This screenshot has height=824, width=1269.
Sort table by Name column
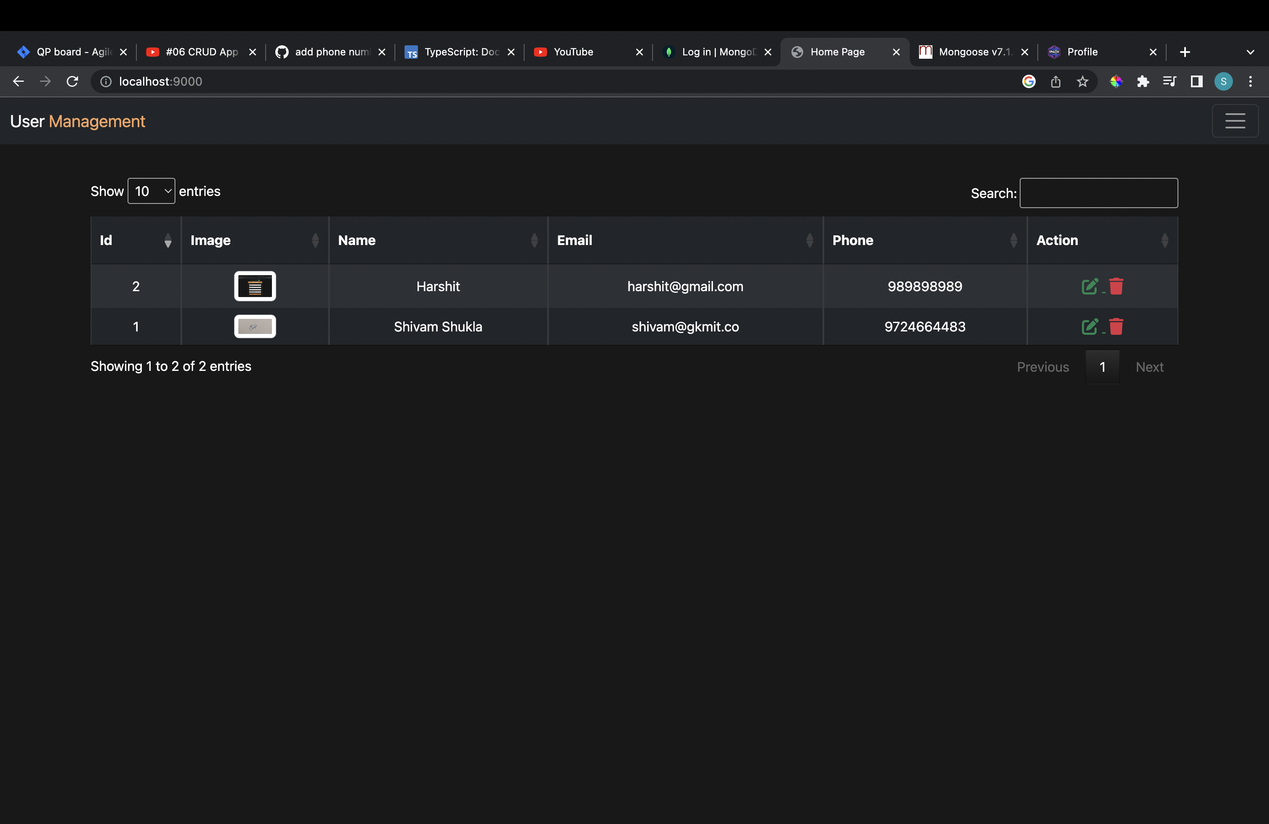coord(437,240)
